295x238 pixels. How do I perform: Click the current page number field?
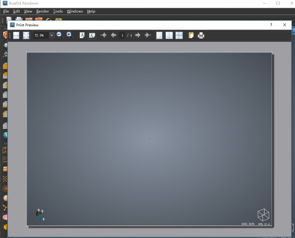(x=122, y=35)
